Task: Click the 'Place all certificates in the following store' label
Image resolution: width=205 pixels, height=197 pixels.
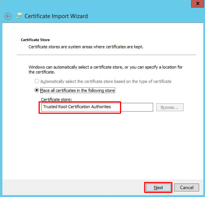Action: coord(77,91)
